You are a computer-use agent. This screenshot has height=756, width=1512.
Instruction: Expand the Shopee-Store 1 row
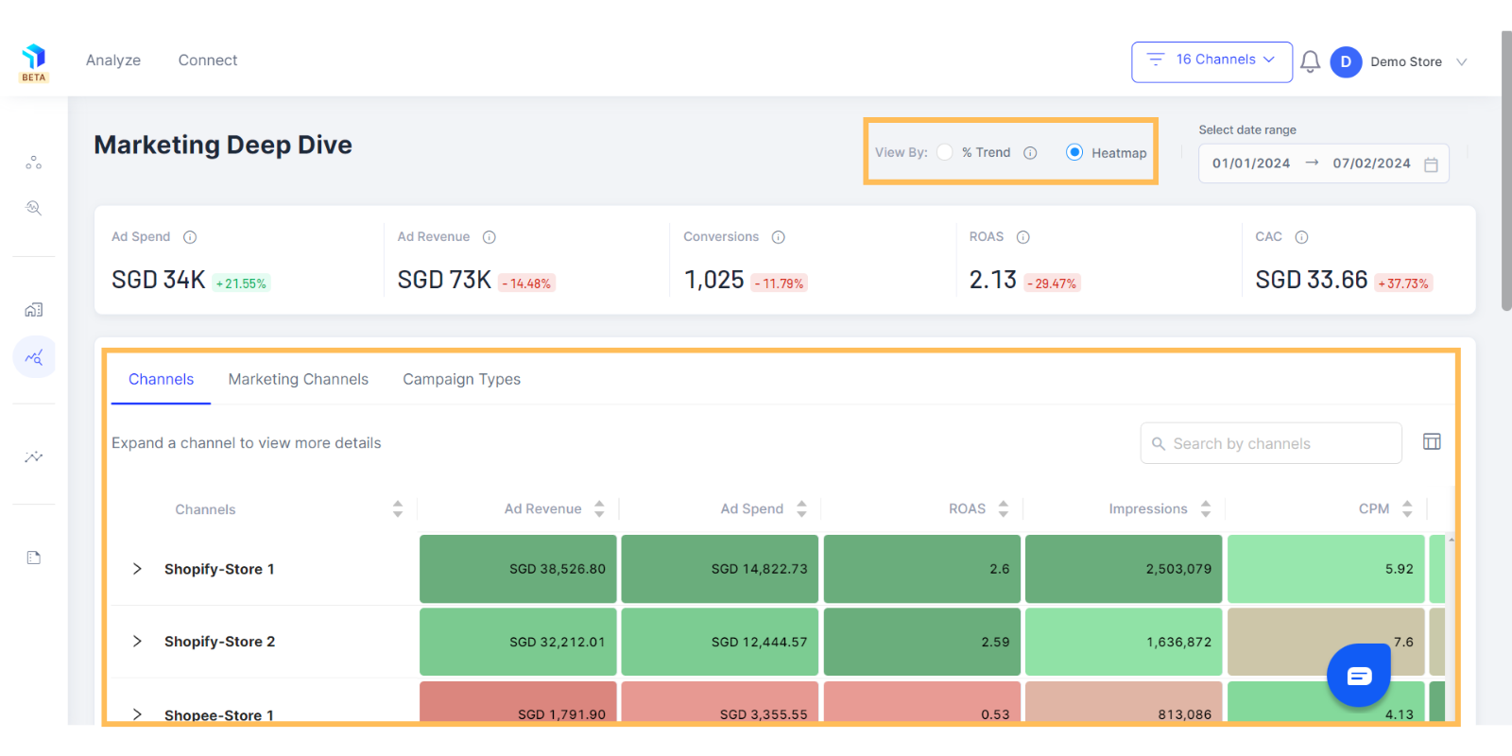(x=137, y=714)
